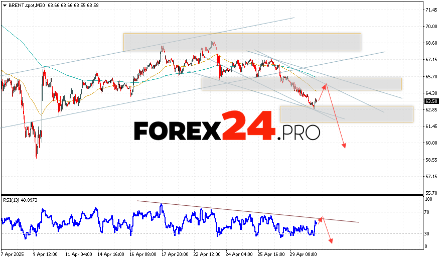Click the 29 Apr 08:00 time label
Viewport: 443px width, 260px height.
(304, 254)
